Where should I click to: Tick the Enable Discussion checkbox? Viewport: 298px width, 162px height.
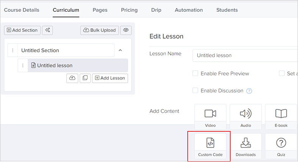(195, 90)
